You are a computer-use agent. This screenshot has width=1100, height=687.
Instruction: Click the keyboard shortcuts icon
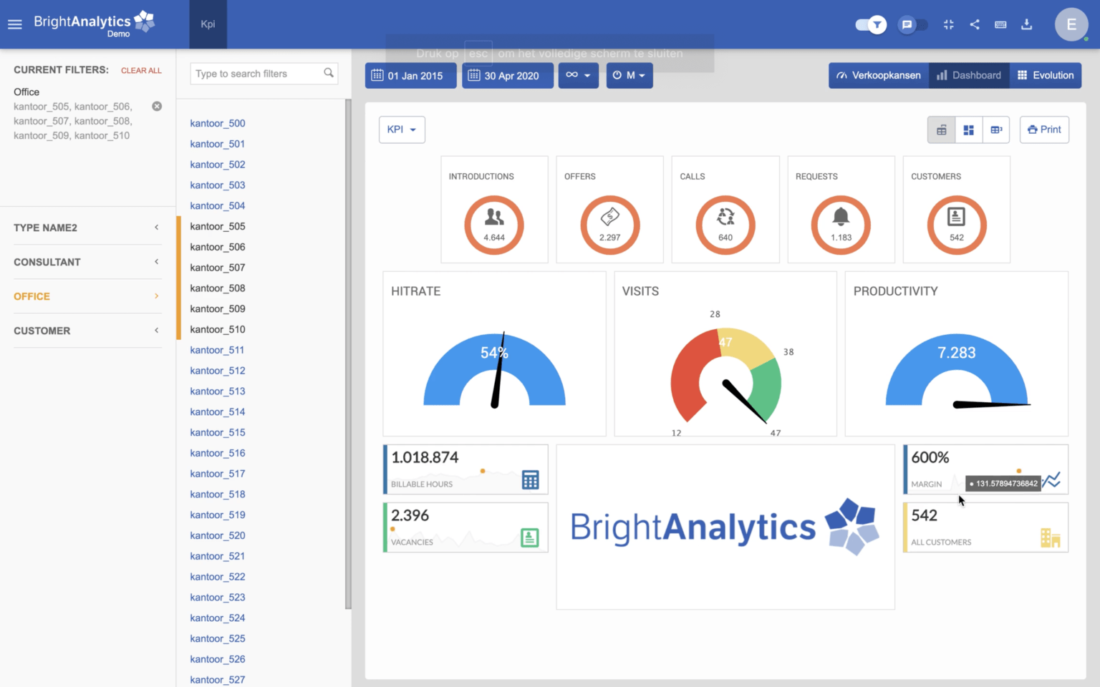(x=1000, y=24)
